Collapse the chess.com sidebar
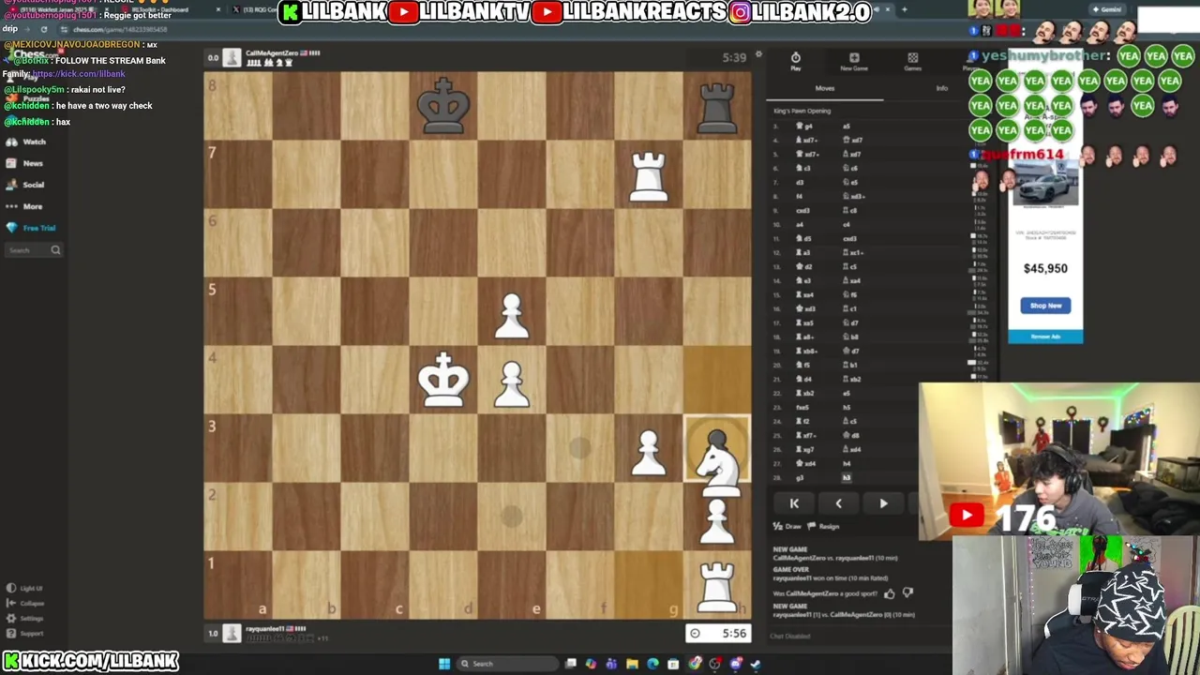Viewport: 1200px width, 675px height. [x=25, y=603]
